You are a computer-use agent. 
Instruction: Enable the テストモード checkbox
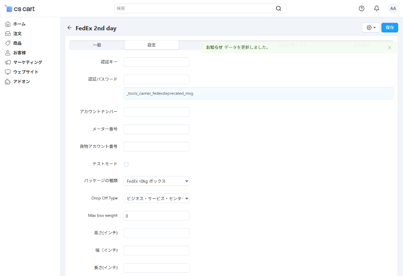tap(126, 164)
